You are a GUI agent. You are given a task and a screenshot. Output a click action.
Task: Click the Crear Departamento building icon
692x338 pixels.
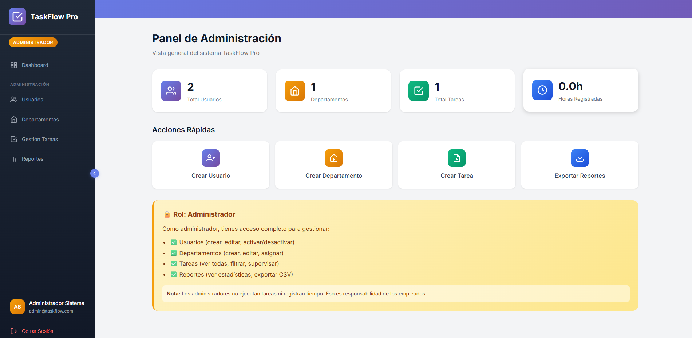[x=334, y=158]
